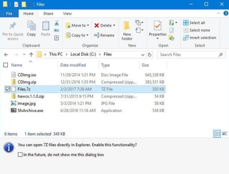Click the Image.jpg file icon
The width and height of the screenshot is (229, 174).
point(13,103)
